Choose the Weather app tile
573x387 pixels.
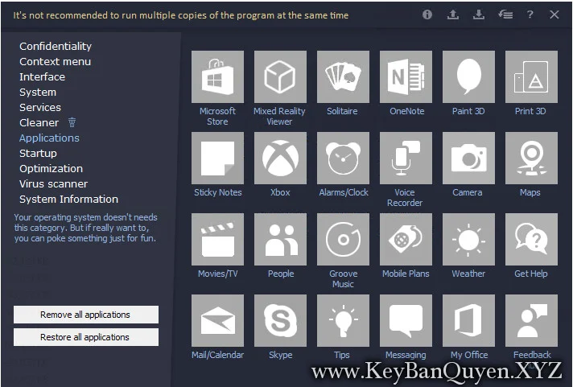pyautogui.click(x=469, y=240)
